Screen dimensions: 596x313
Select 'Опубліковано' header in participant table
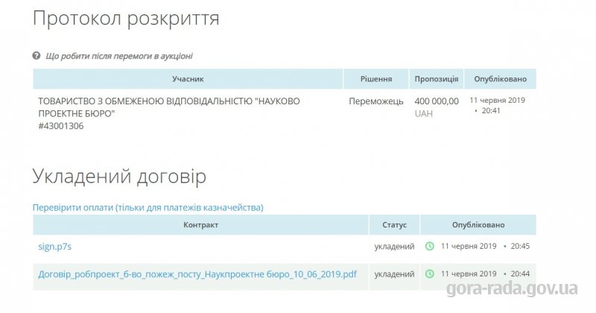[x=500, y=79]
